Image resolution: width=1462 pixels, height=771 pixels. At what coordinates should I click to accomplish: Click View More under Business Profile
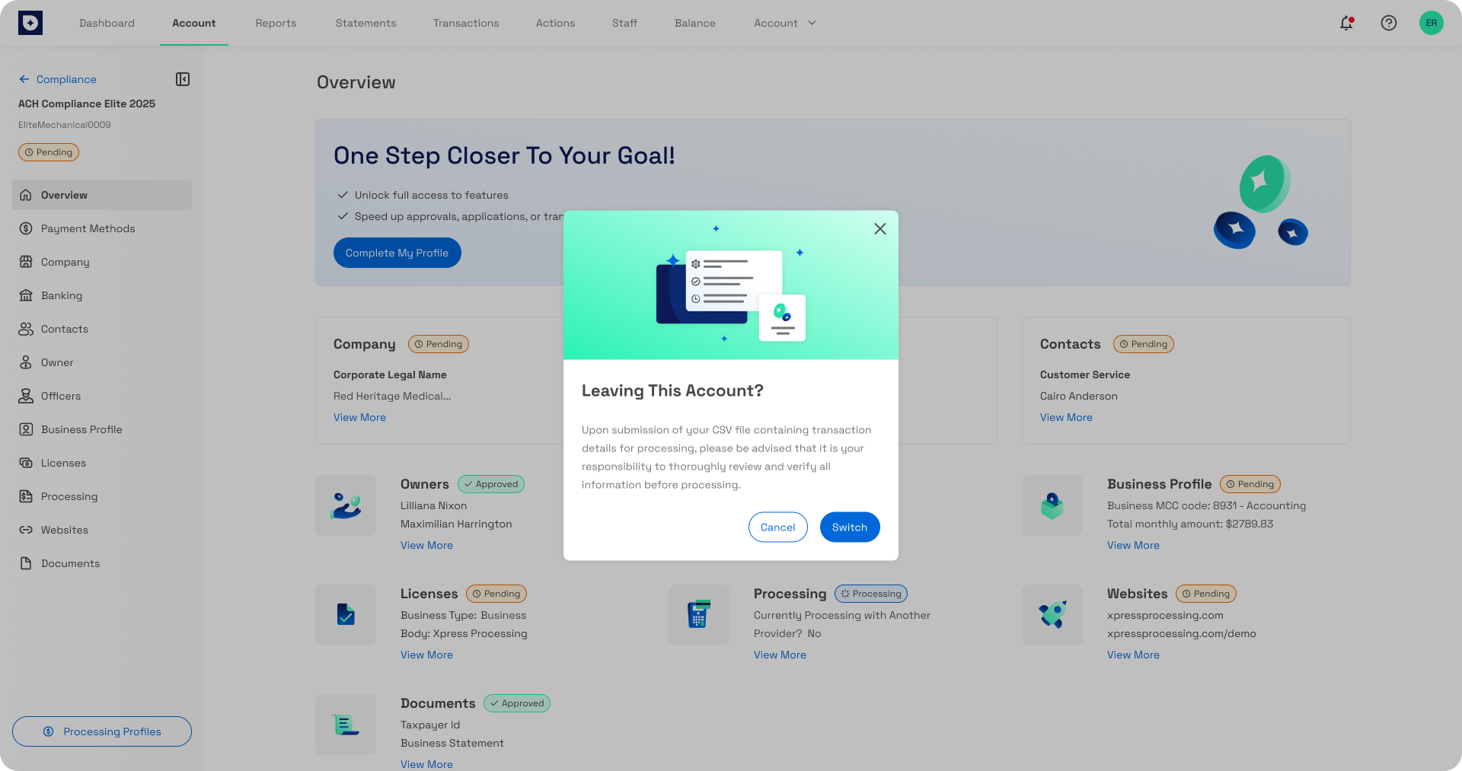tap(1133, 545)
